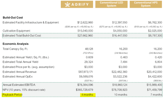
Task: Click the highlighted Payback Period label
Action: tap(12, 95)
